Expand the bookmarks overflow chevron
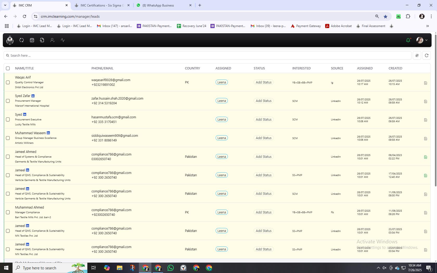The width and height of the screenshot is (437, 273). (427, 26)
